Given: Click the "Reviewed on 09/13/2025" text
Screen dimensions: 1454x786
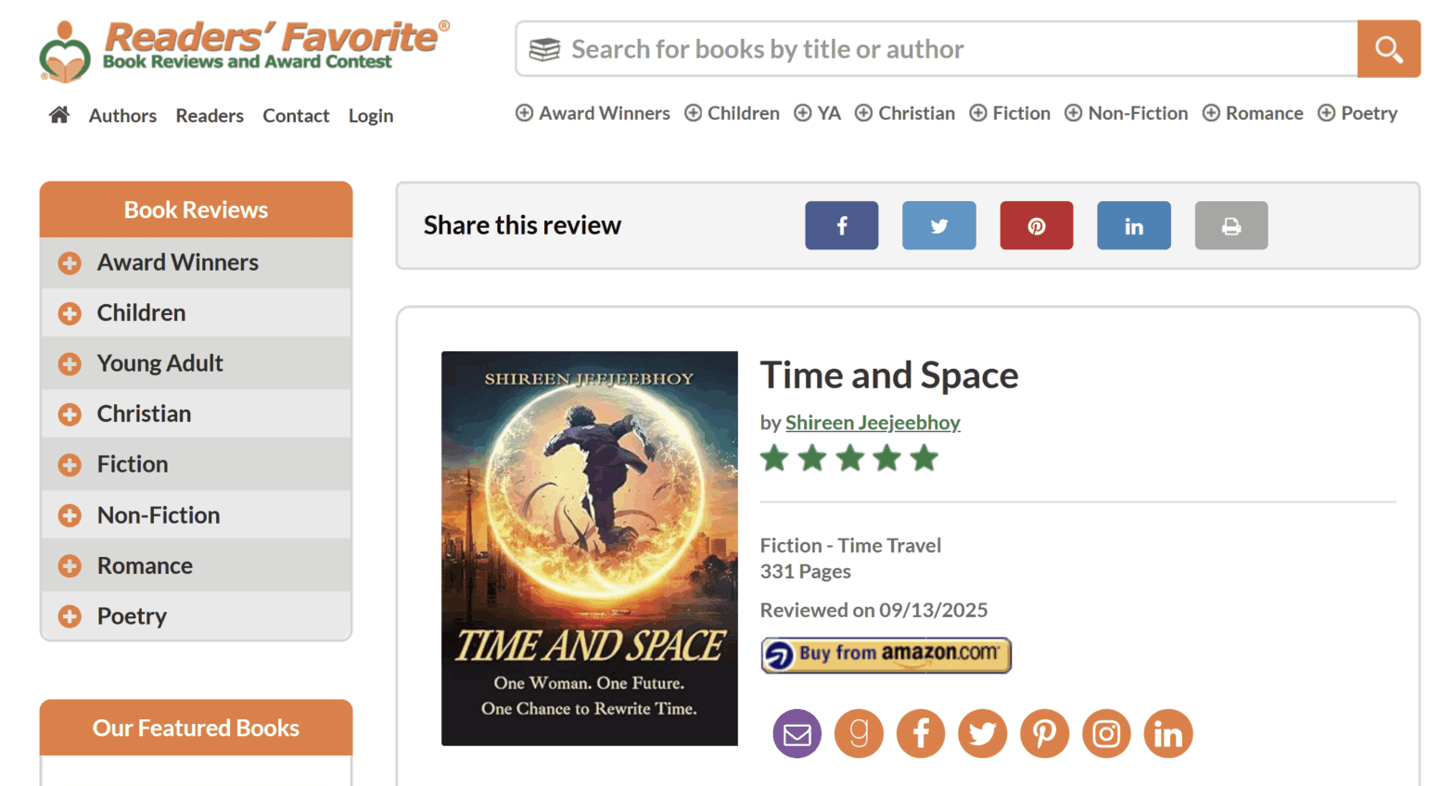Looking at the screenshot, I should pyautogui.click(x=874, y=610).
